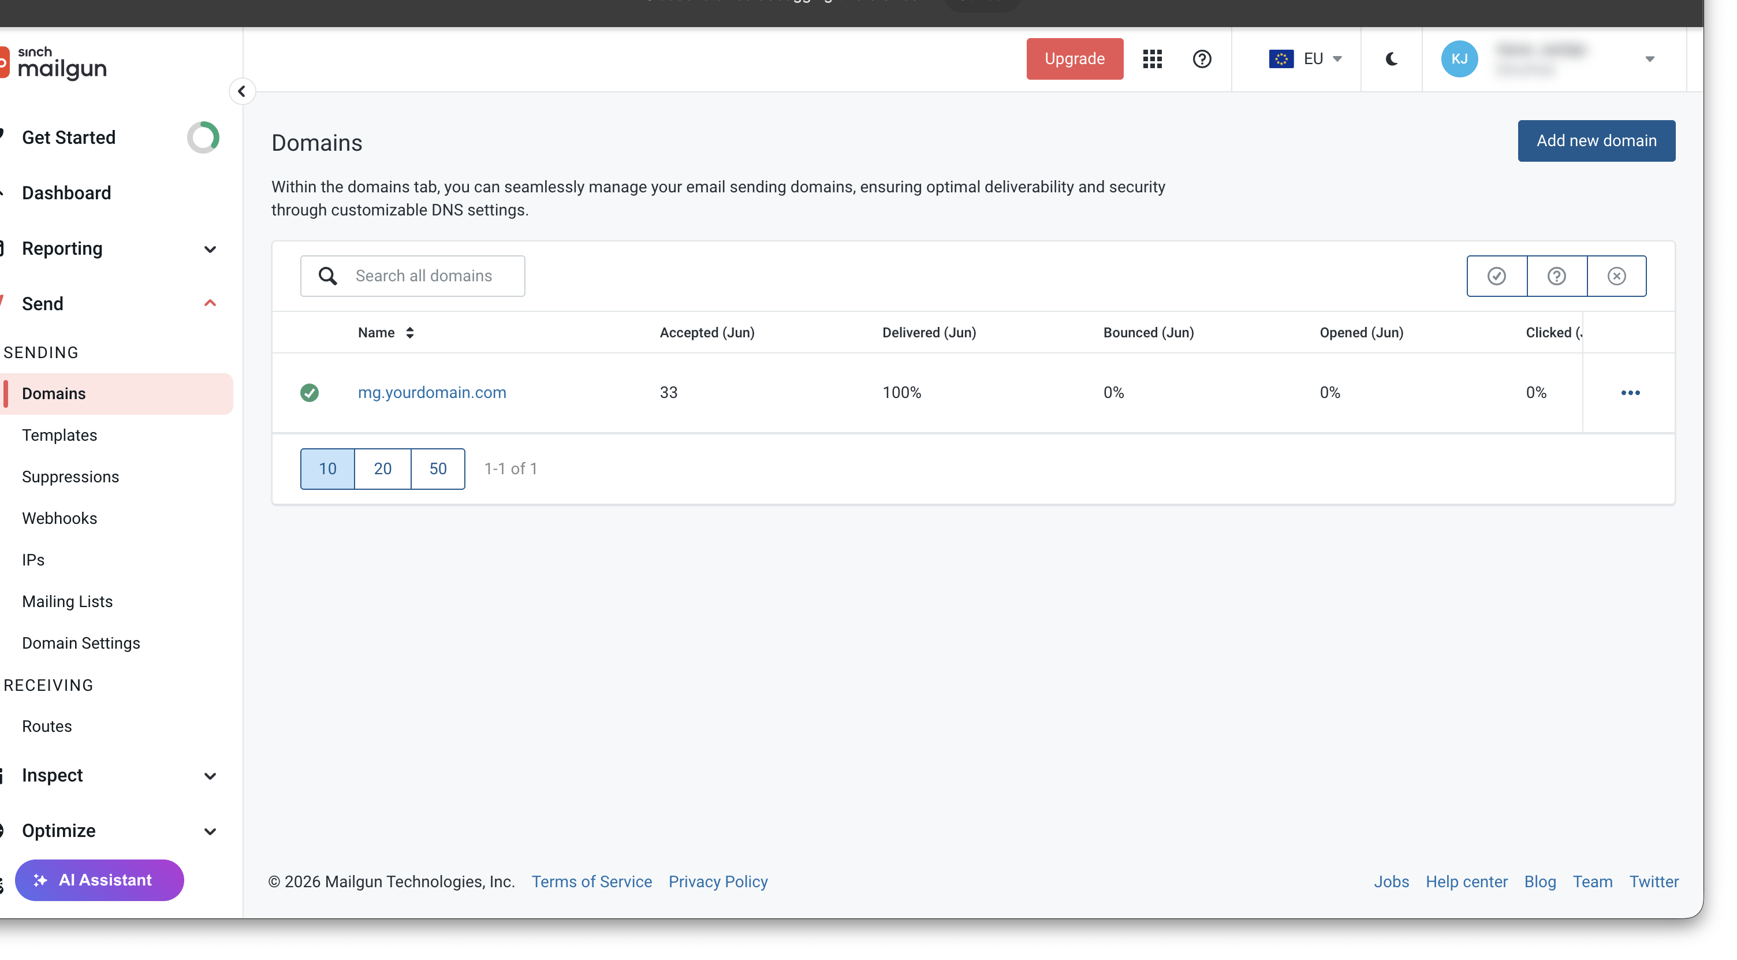Screen dimensions: 1737x960
Task: Open the Jobs footer link
Action: (x=1391, y=882)
